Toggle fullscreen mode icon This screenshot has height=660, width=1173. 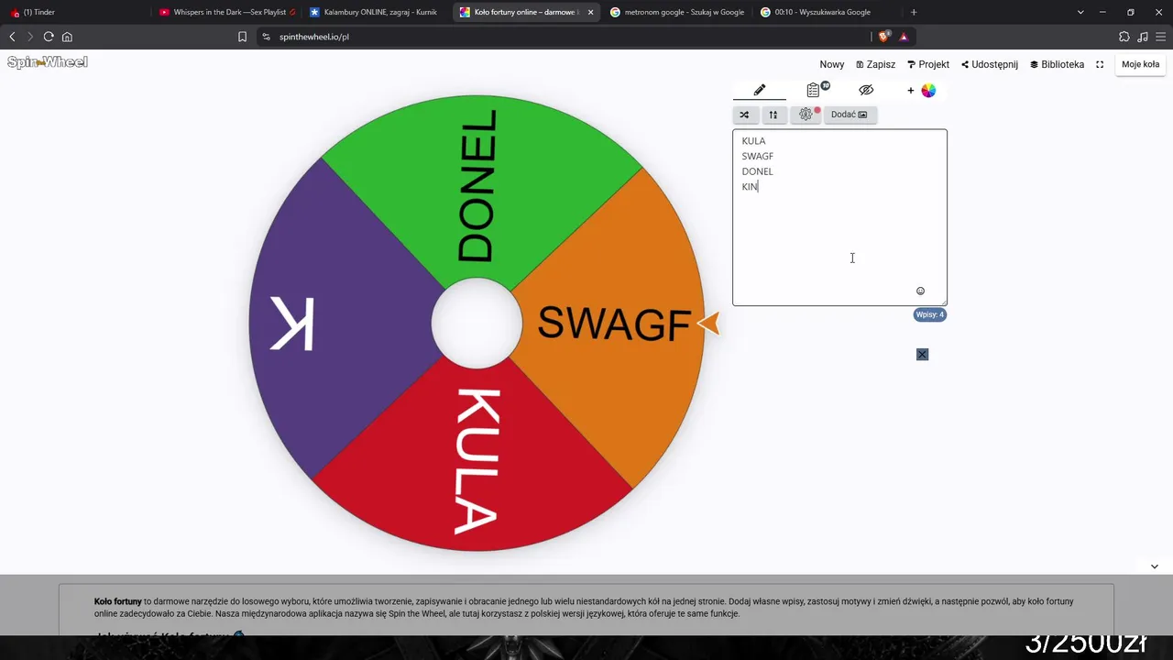pos(1100,64)
